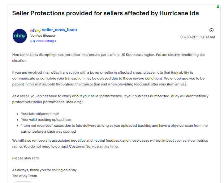Click the Seller Protections post title
Image resolution: width=224 pixels, height=183 pixels.
point(106,13)
